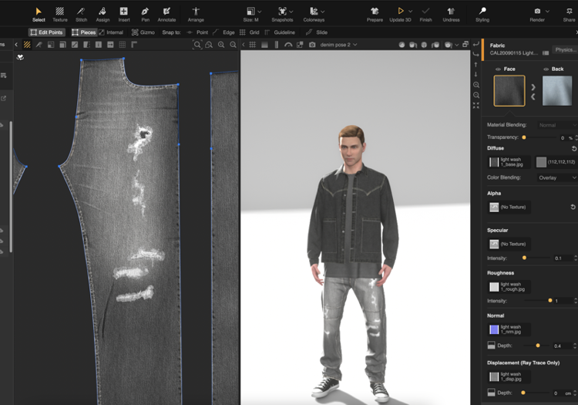
Task: Toggle Edit Points mode
Action: pyautogui.click(x=46, y=32)
